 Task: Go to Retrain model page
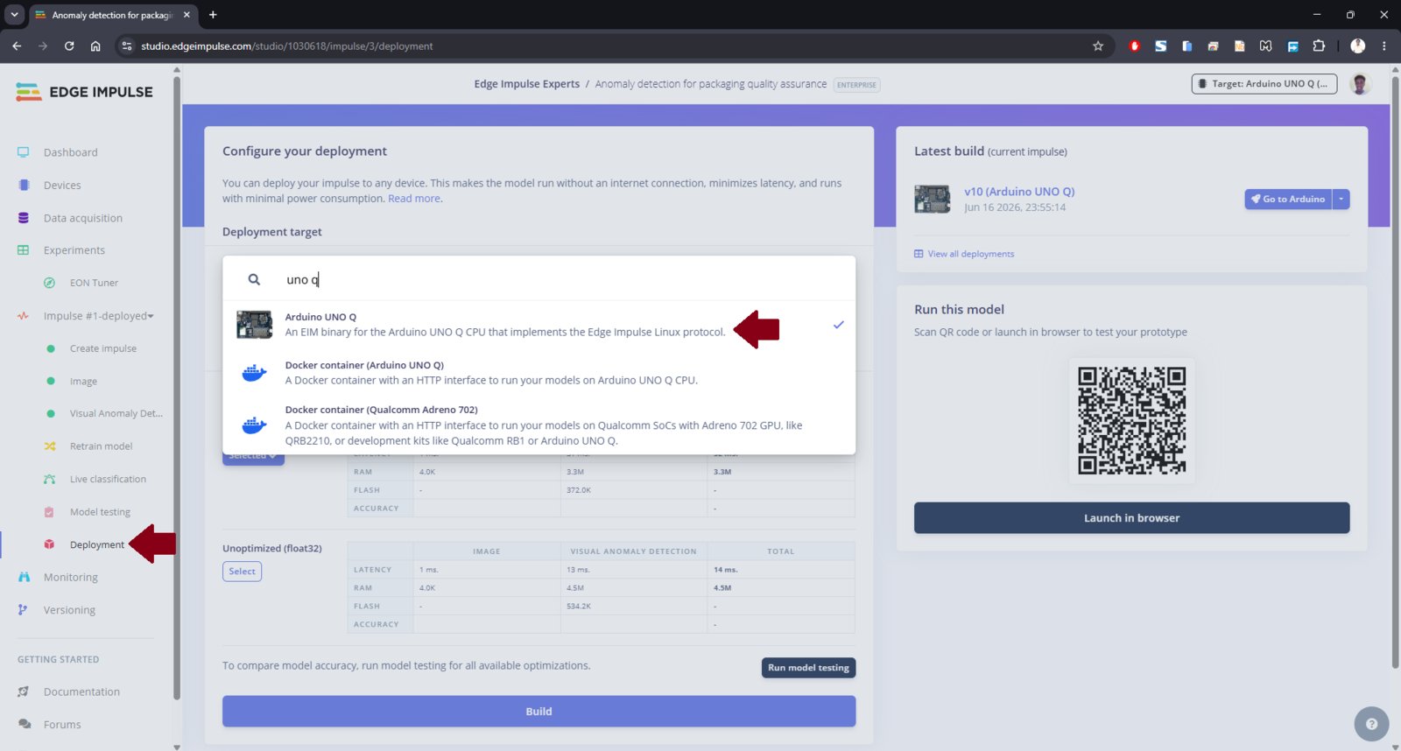[101, 446]
